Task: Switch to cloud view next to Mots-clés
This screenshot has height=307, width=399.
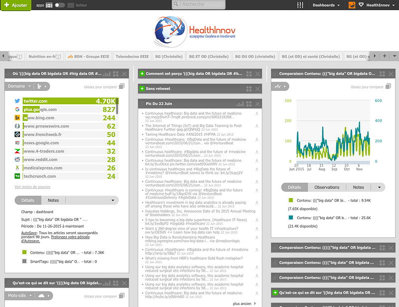Action: coord(44,296)
